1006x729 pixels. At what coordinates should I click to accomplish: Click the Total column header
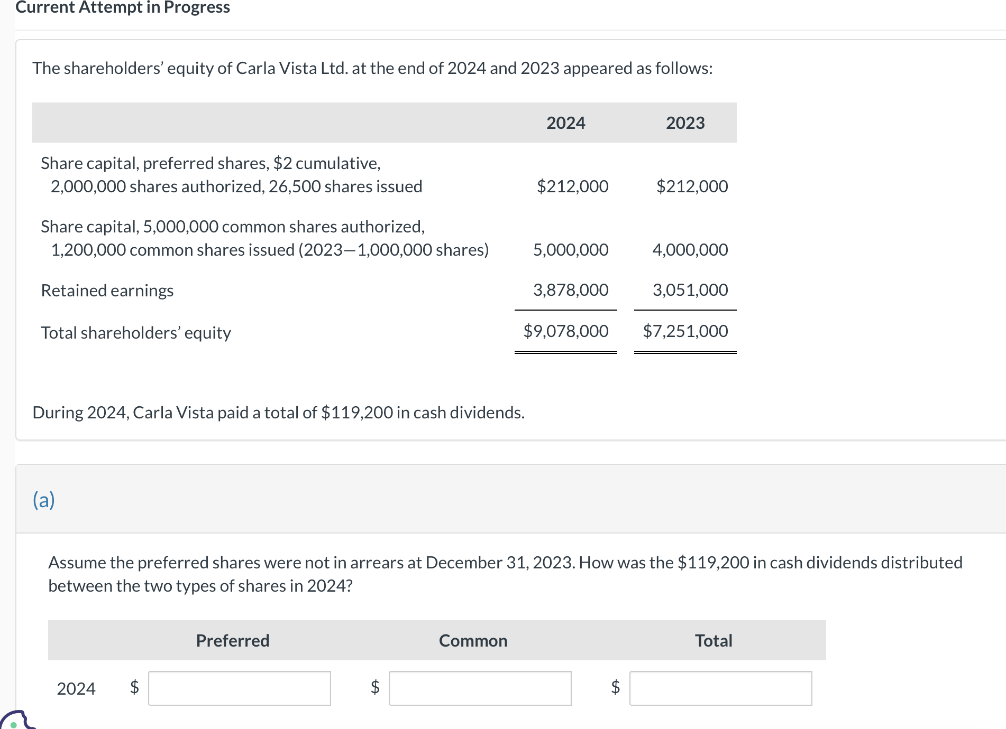pyautogui.click(x=713, y=640)
